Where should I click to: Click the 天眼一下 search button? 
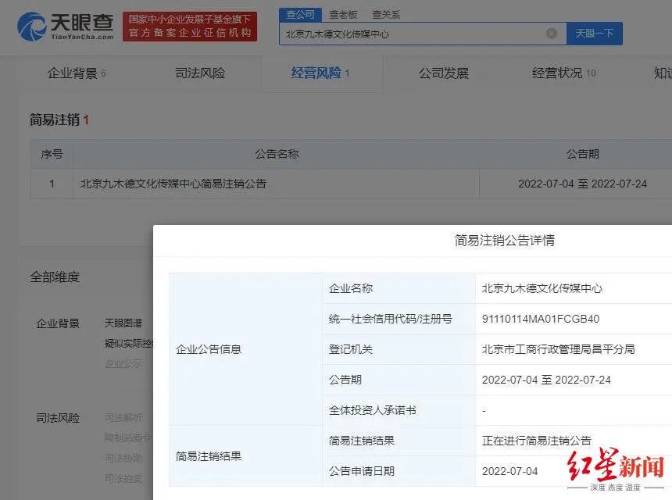pos(595,34)
